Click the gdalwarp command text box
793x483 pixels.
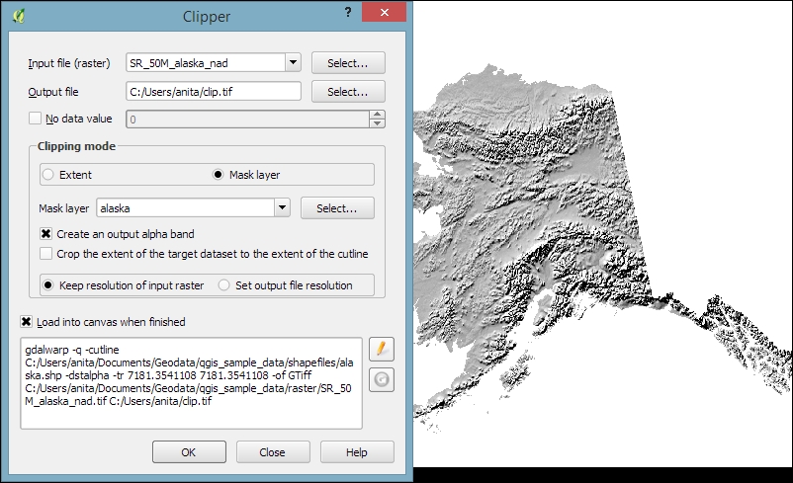coord(191,383)
